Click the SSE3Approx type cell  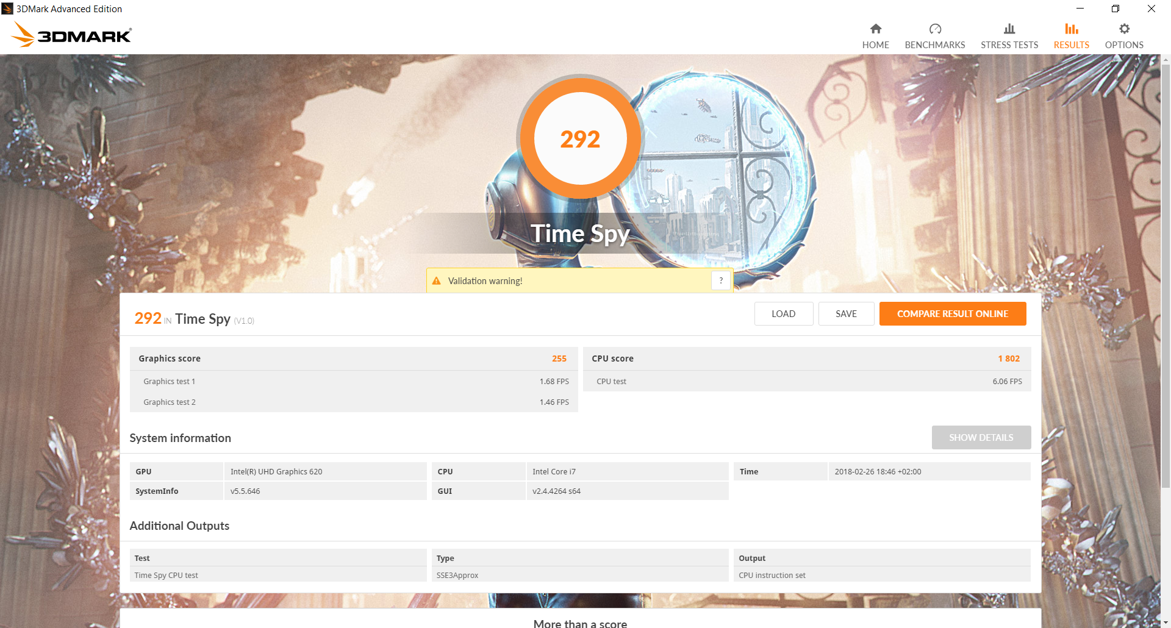point(580,575)
